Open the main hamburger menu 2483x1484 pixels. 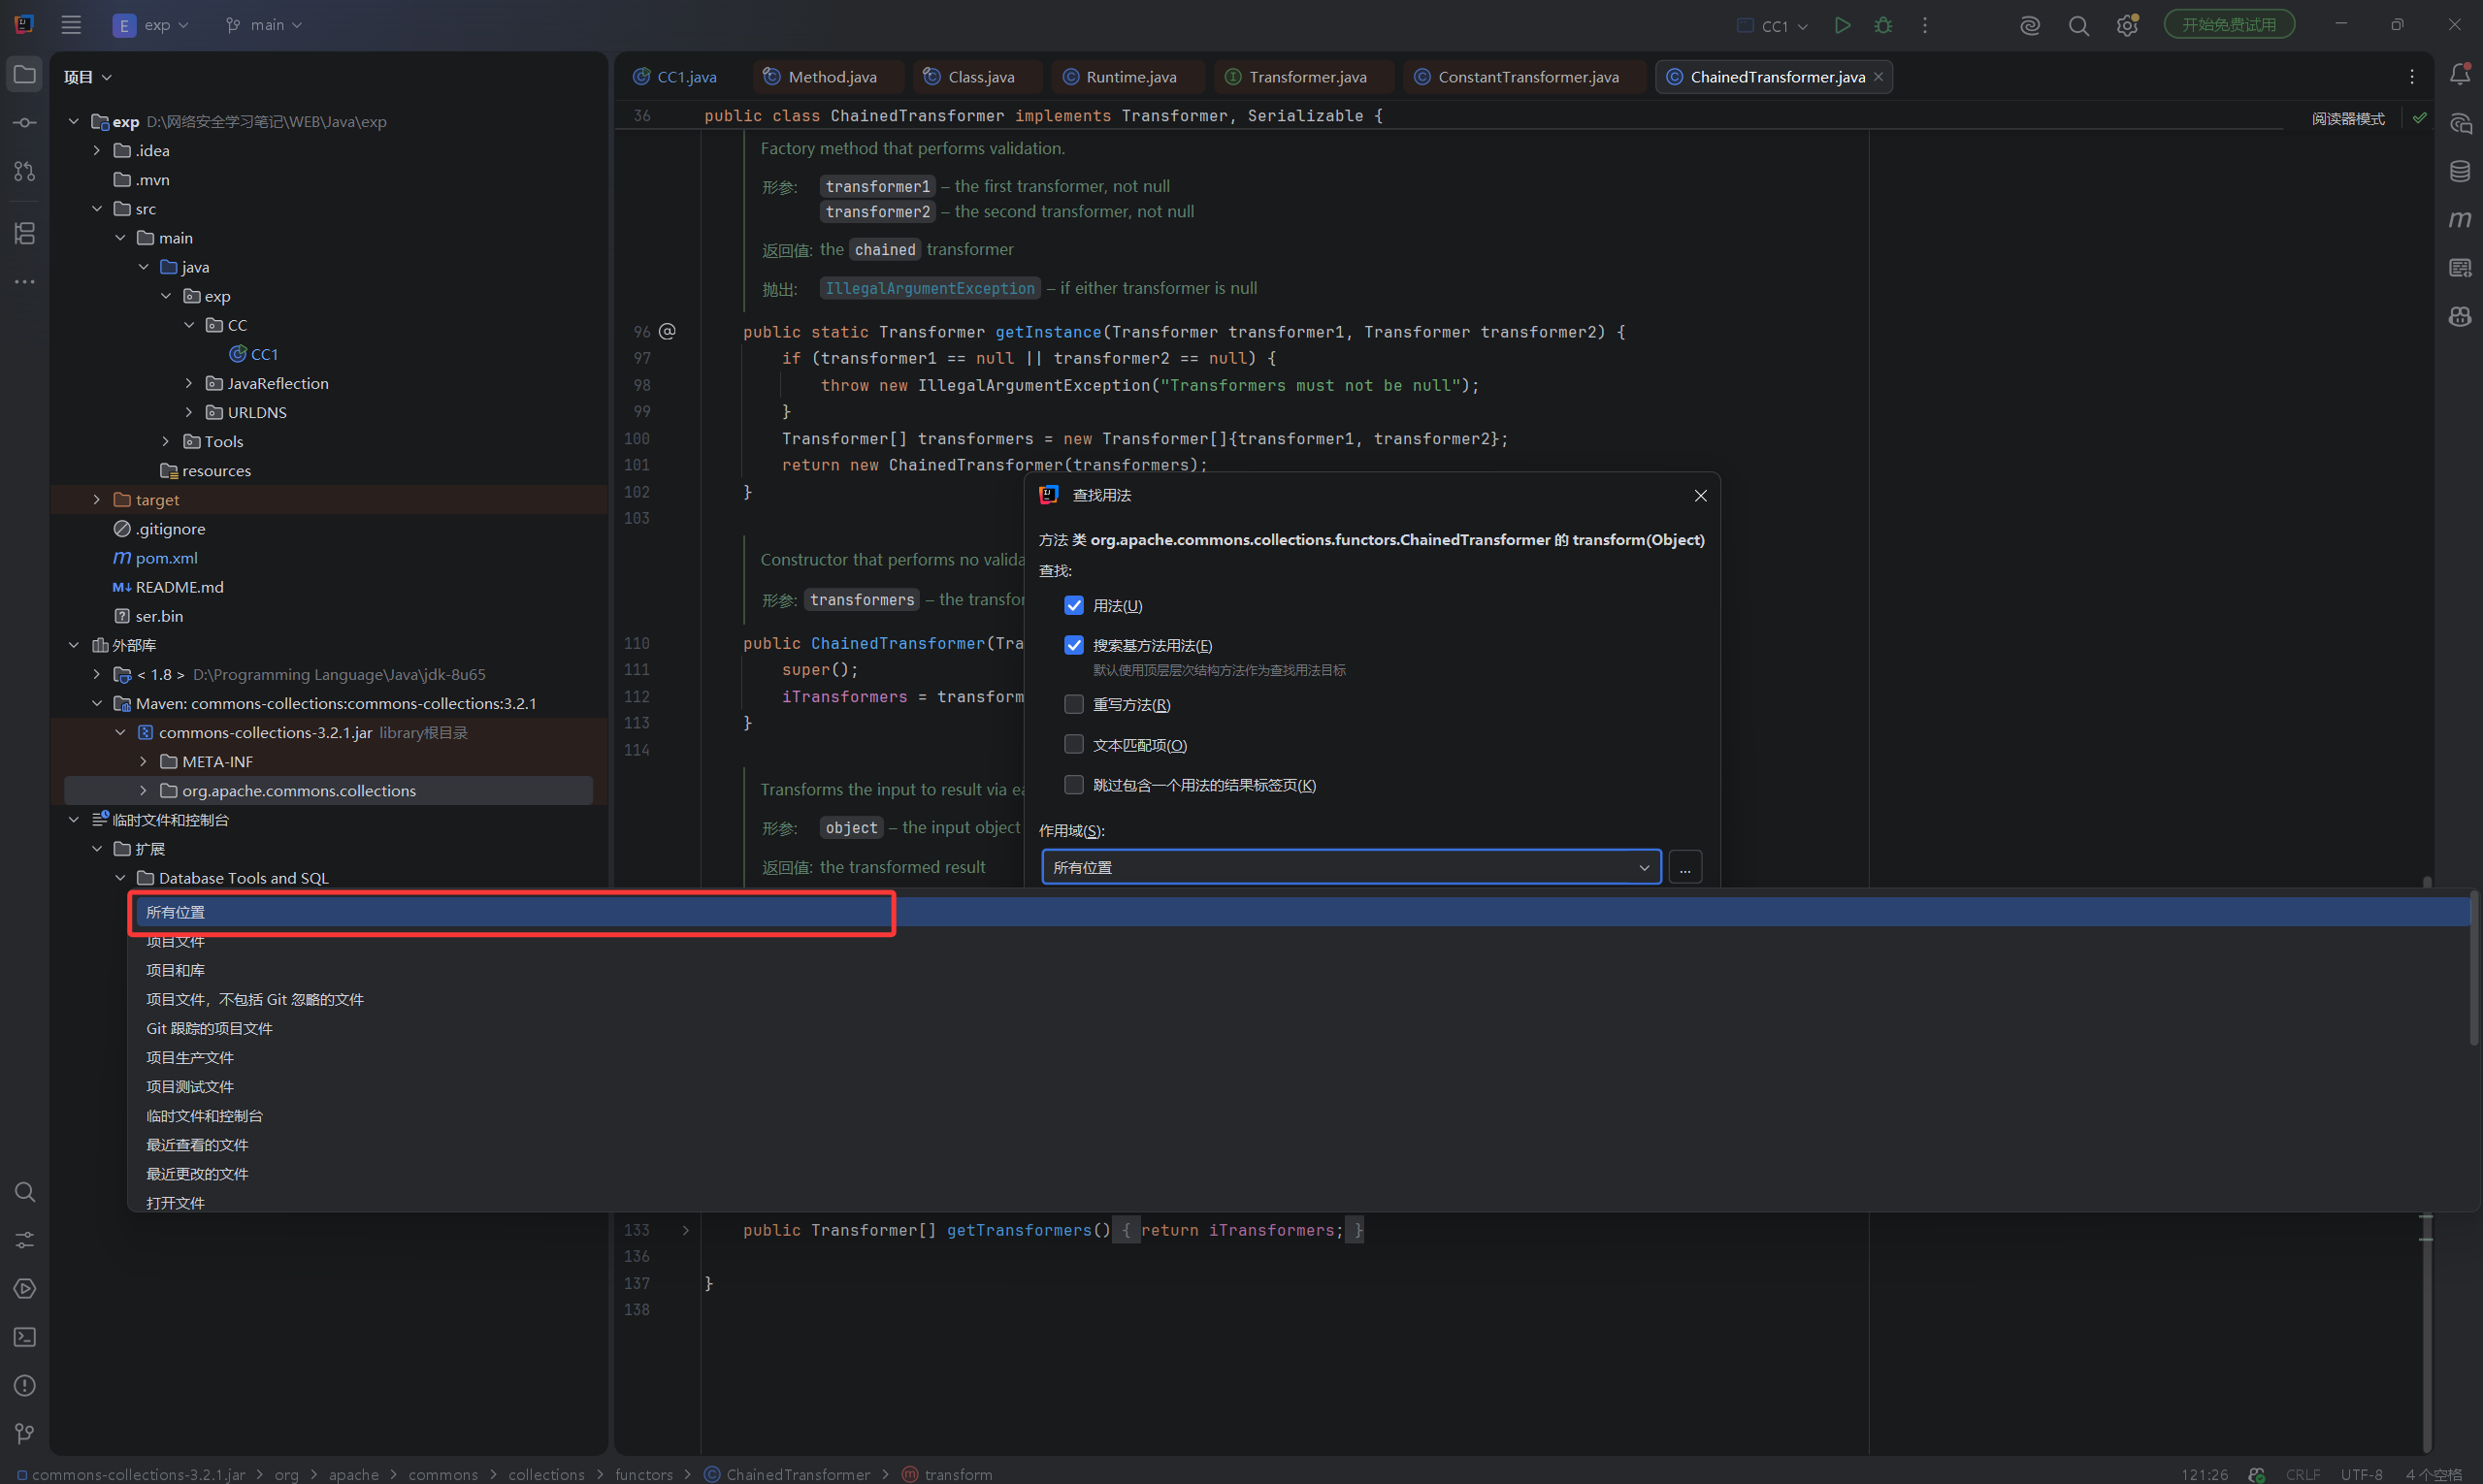(71, 25)
